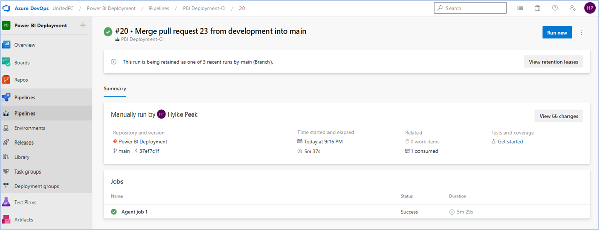Open the Test Plans flask icon

click(x=6, y=202)
